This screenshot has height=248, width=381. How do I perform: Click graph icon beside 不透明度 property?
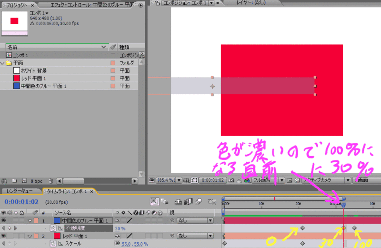tap(60, 228)
